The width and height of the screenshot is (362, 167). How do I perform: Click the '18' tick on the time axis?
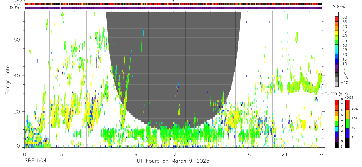247,154
